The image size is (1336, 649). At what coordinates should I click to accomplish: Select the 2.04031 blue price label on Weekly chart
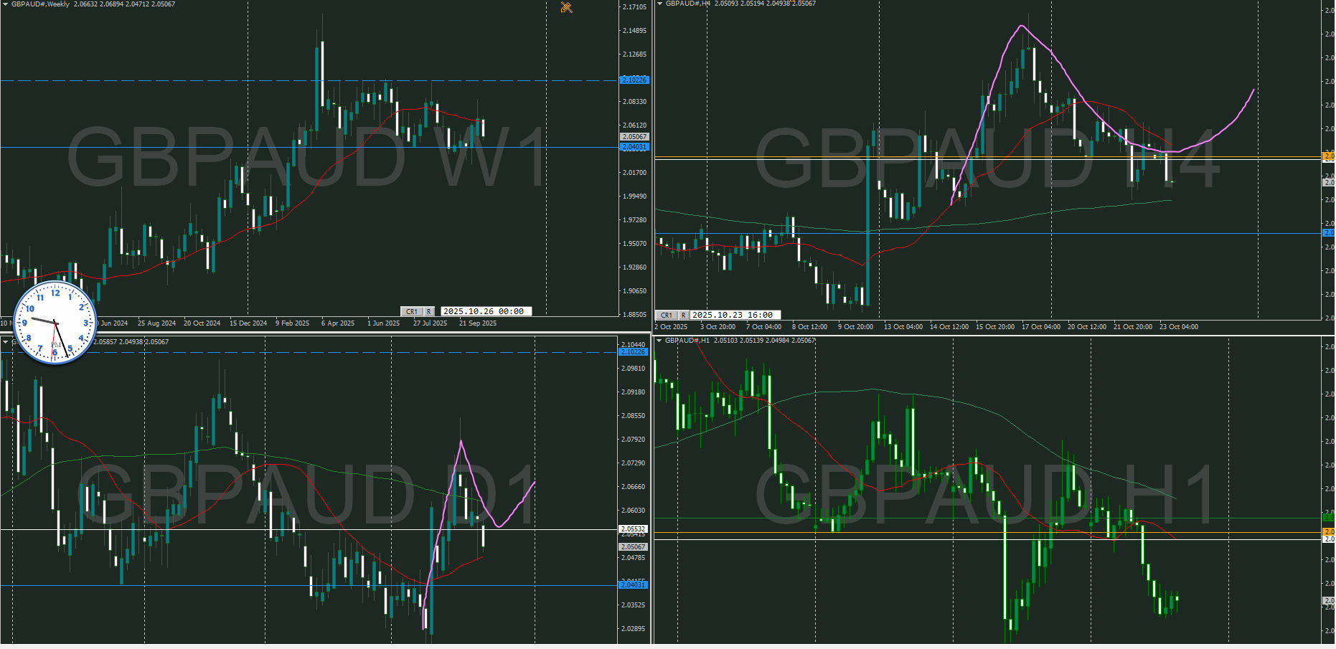[634, 147]
